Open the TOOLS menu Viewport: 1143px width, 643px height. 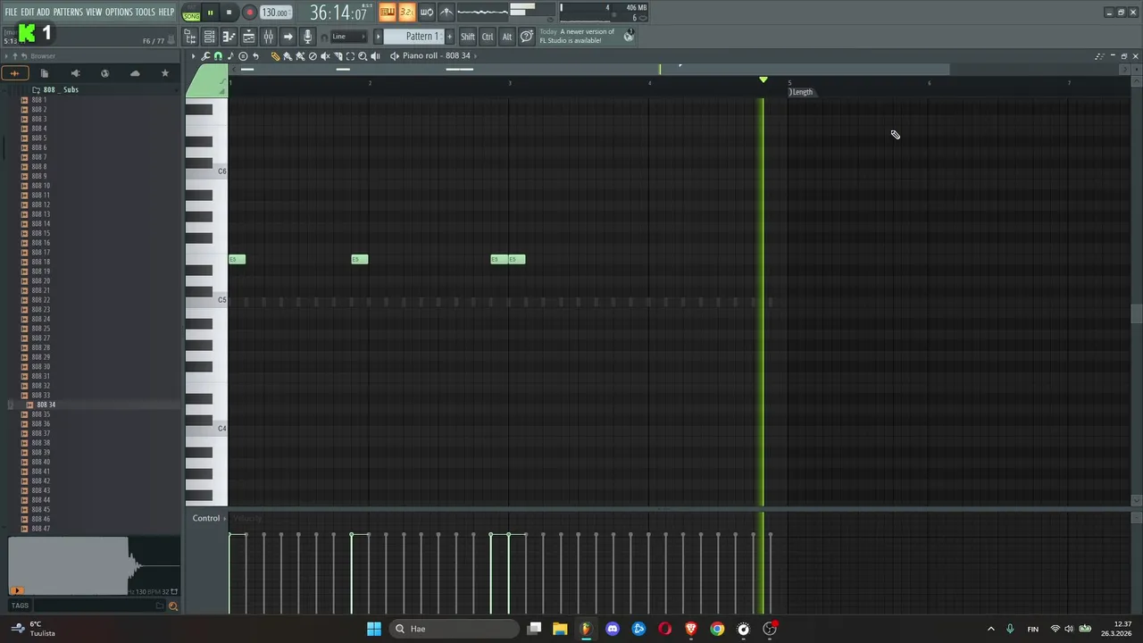[145, 12]
